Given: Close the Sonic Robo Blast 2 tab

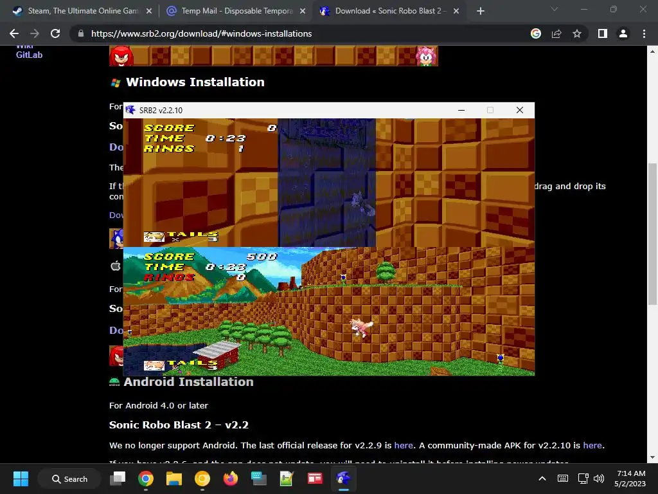Looking at the screenshot, I should [456, 12].
